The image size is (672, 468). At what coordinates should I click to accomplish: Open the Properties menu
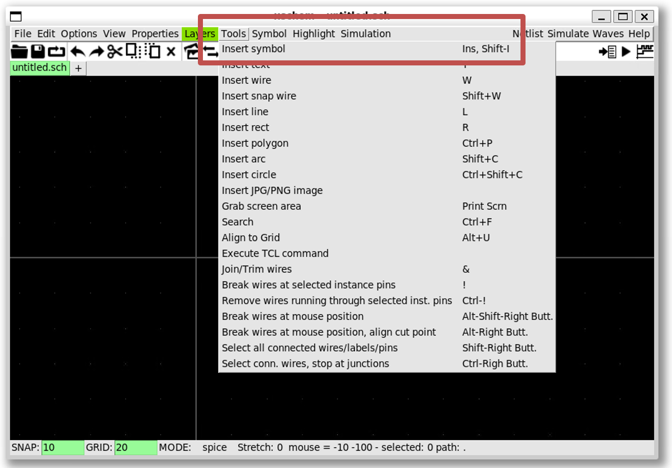point(155,34)
